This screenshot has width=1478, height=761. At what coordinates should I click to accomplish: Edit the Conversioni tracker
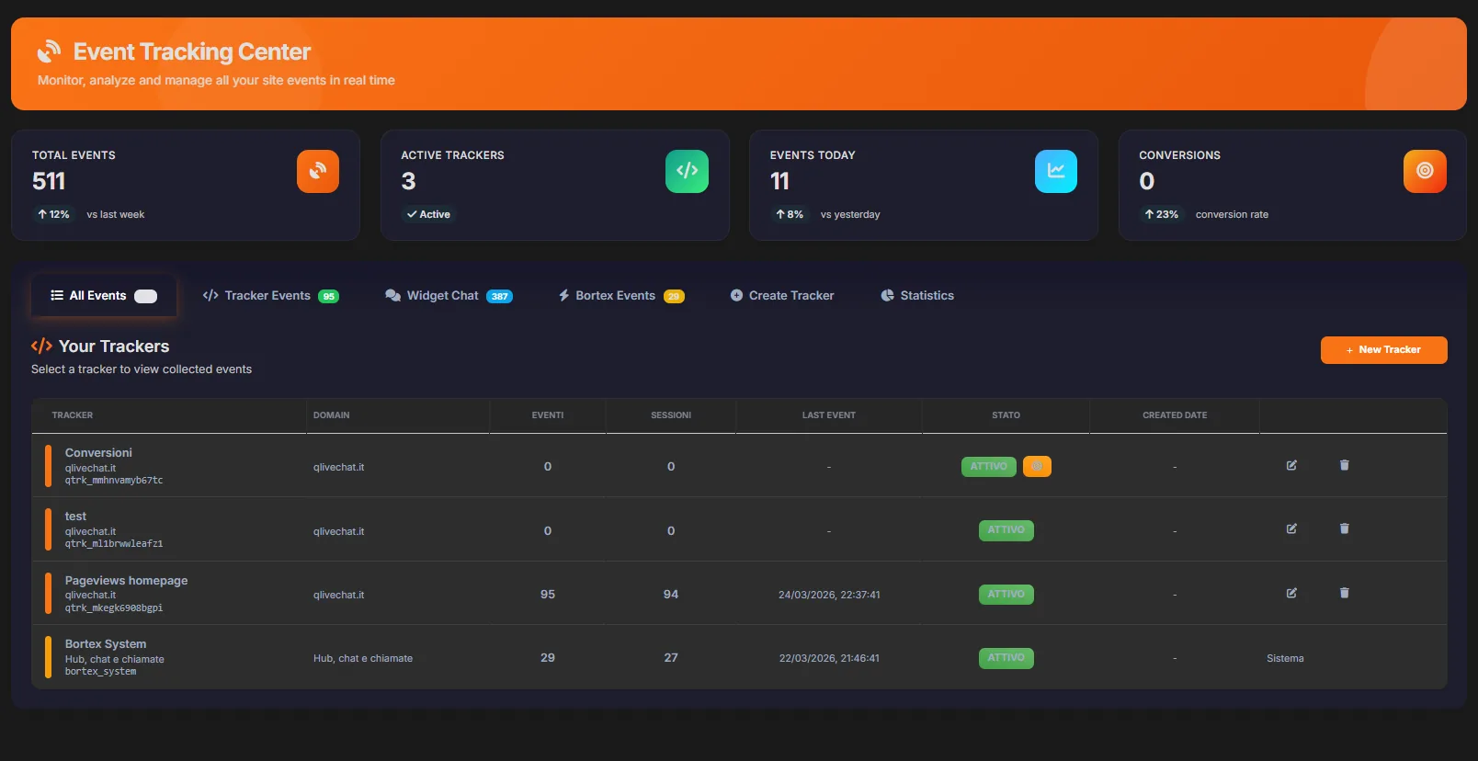1291,465
